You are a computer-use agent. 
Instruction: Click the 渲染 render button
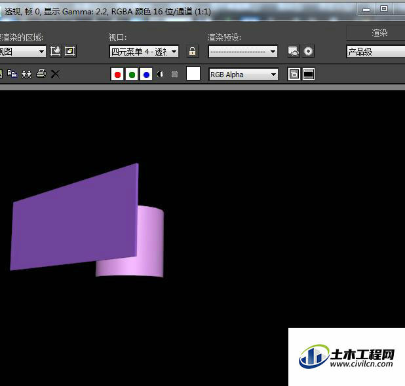pos(376,33)
